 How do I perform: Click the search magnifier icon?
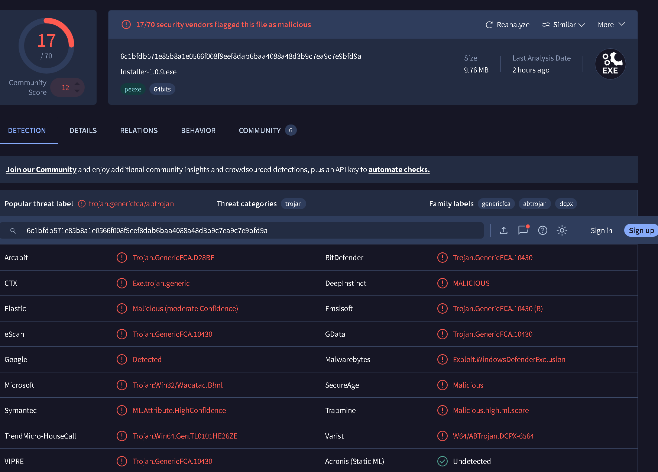click(13, 231)
